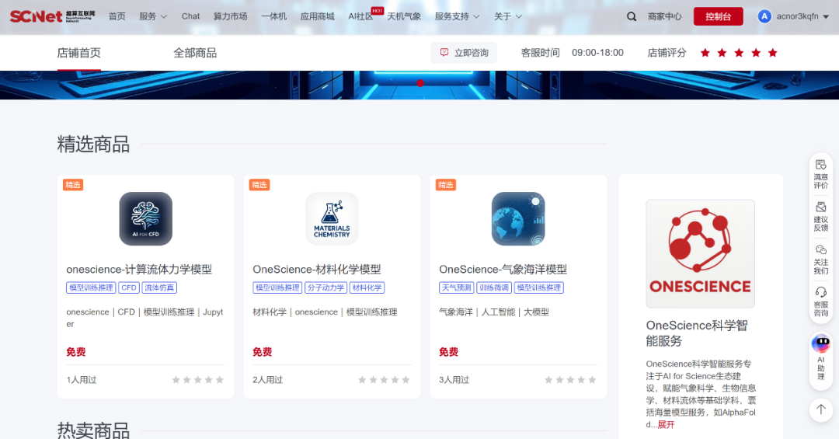The height and width of the screenshot is (439, 839).
Task: Click the 精选商品 section heading
Action: [x=93, y=144]
